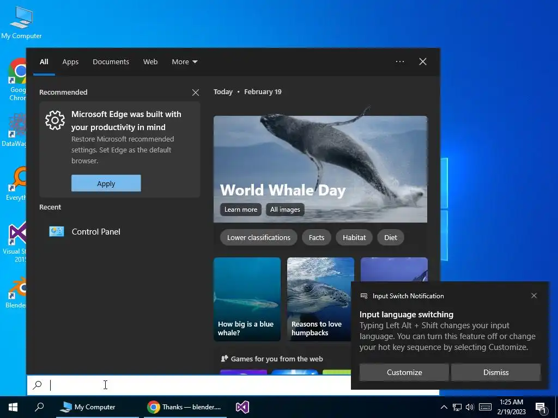Open My Computer desktop icon
This screenshot has width=558, height=418.
click(21, 22)
